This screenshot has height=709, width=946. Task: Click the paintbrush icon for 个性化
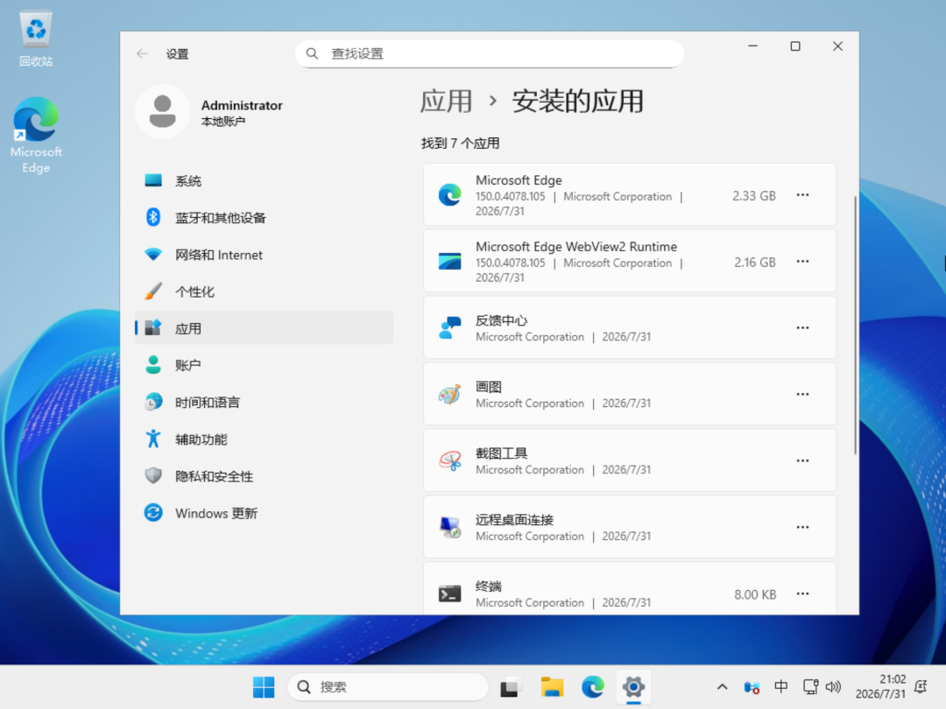153,291
